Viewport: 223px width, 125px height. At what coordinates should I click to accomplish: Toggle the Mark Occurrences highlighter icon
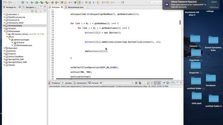79,2
